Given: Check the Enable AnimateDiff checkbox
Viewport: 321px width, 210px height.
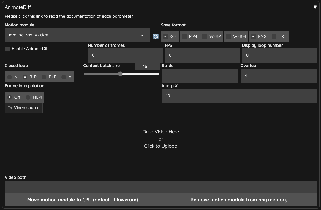Looking at the screenshot, I should (x=7, y=49).
